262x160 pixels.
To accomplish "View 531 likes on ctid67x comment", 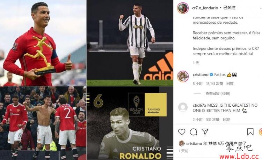I will (213, 120).
